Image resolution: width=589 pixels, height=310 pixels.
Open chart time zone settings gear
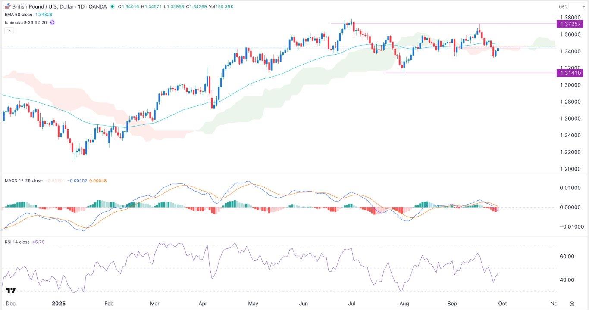click(572, 304)
